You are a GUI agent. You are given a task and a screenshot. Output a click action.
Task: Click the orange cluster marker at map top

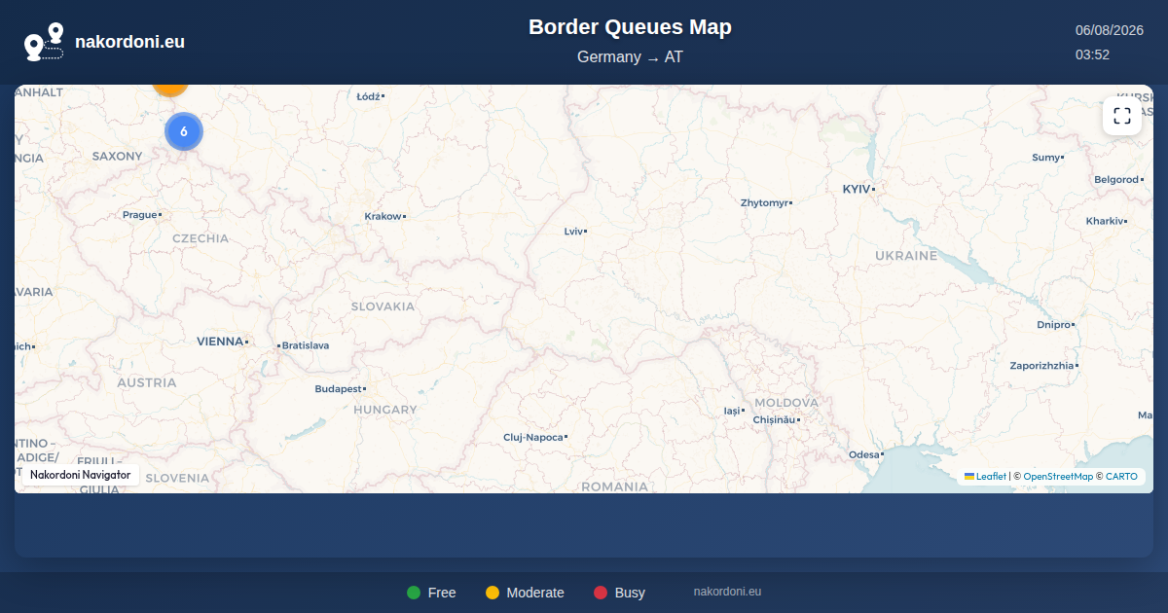point(170,90)
